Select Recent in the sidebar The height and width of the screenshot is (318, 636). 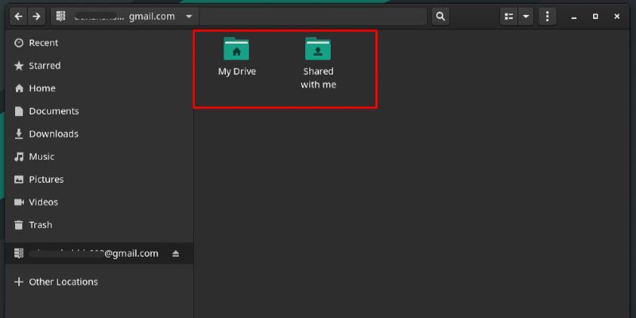44,43
